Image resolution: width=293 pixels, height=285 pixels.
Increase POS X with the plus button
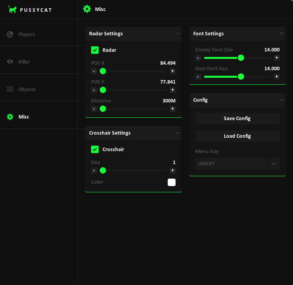[x=172, y=71]
